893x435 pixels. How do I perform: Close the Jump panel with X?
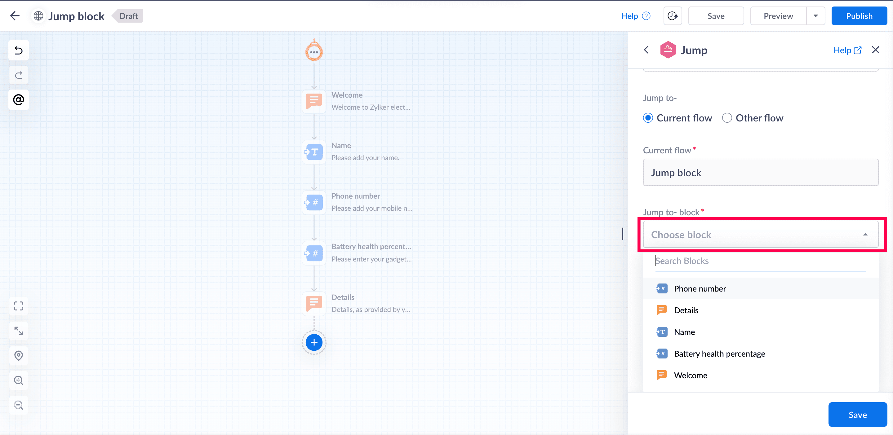click(875, 50)
